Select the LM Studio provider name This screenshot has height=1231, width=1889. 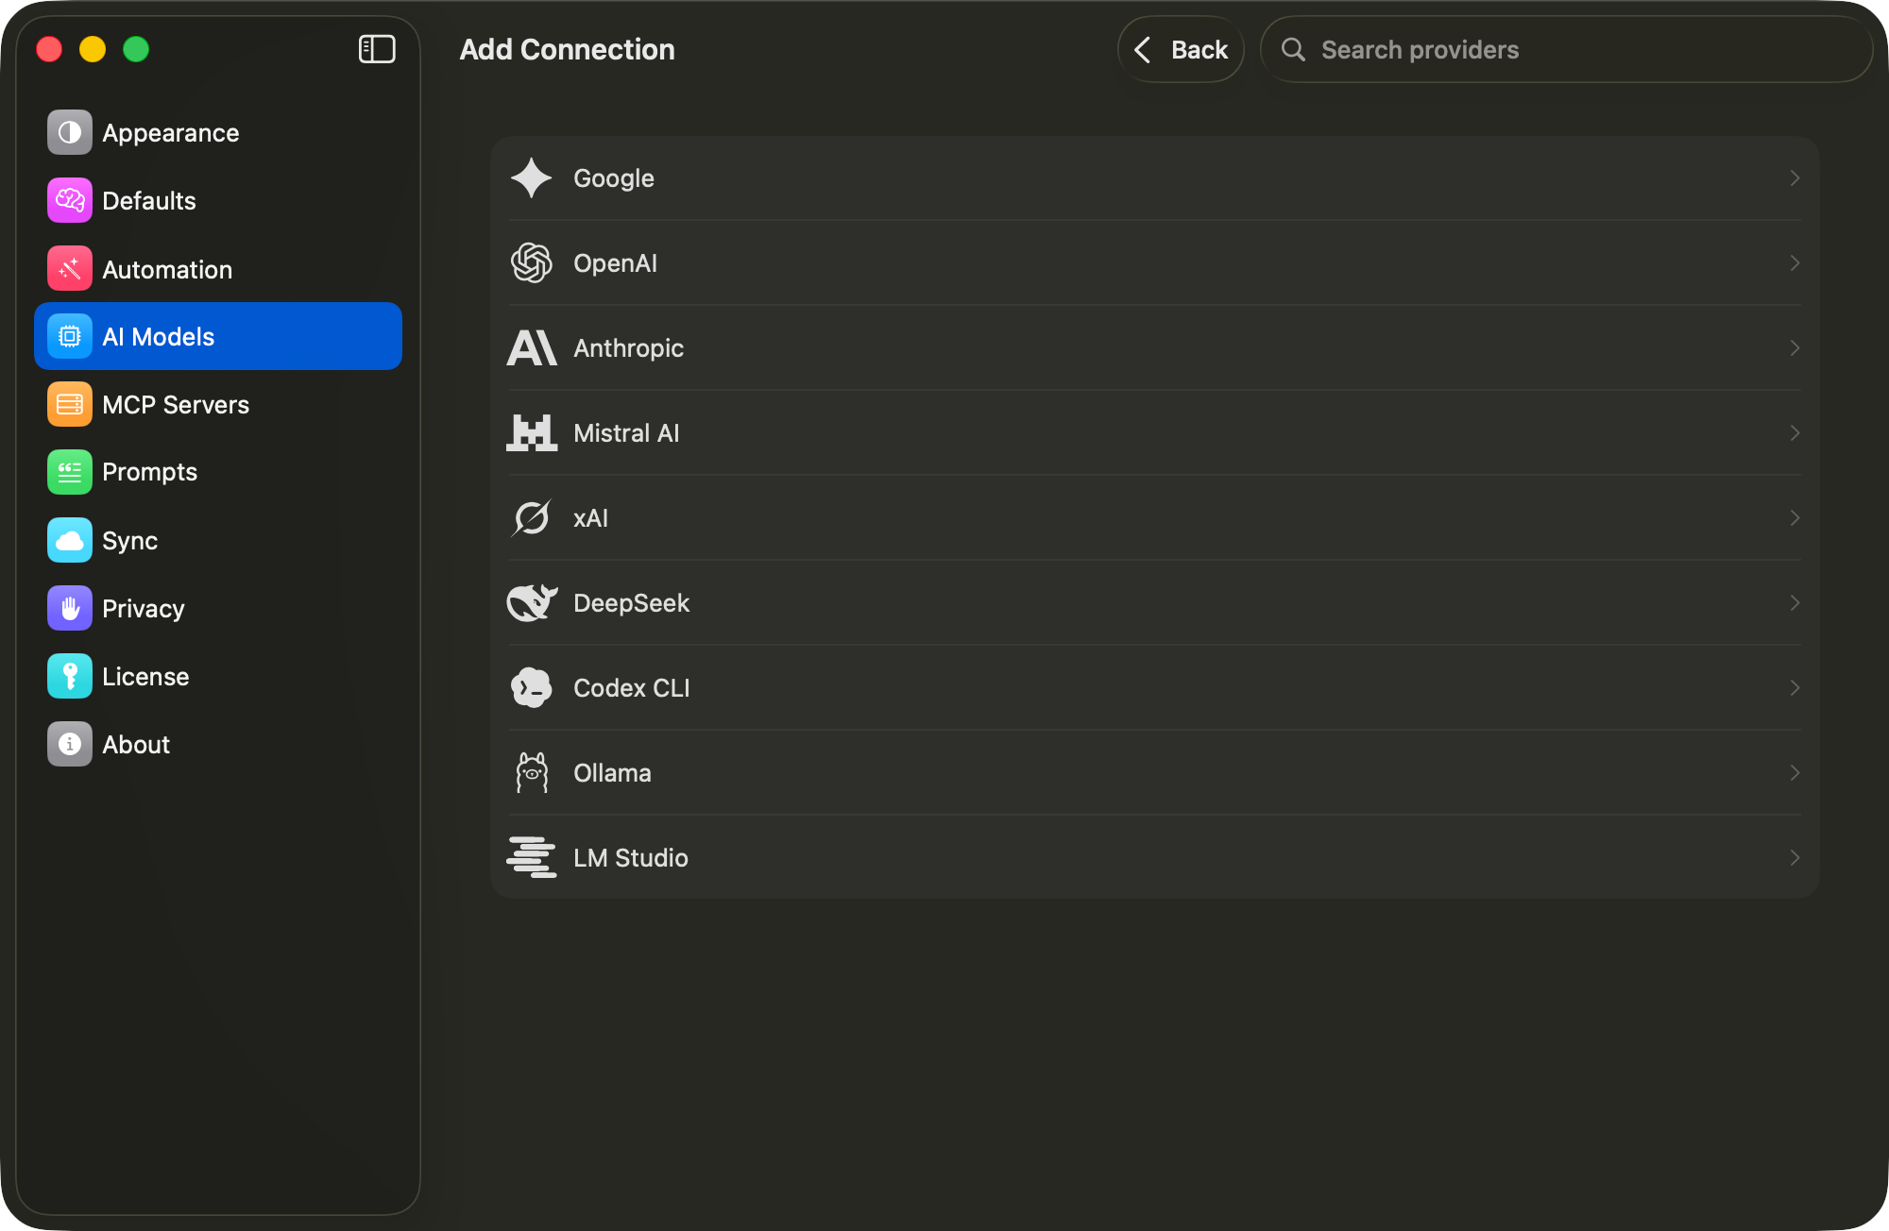[630, 857]
